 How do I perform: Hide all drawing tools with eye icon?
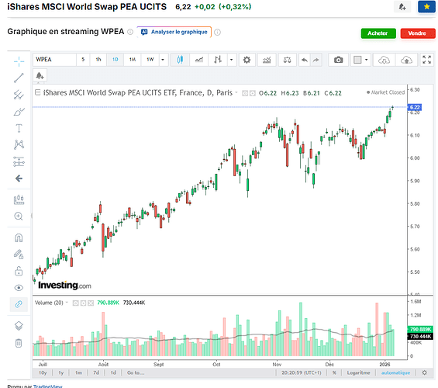[19, 288]
